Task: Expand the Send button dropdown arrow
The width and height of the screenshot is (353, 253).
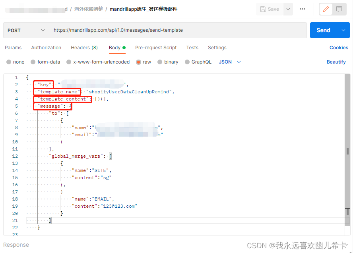Action: pos(344,30)
